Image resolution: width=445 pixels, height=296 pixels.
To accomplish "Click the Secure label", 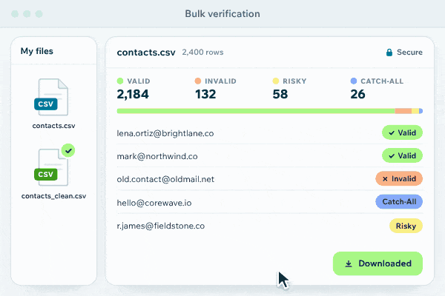I will click(409, 52).
